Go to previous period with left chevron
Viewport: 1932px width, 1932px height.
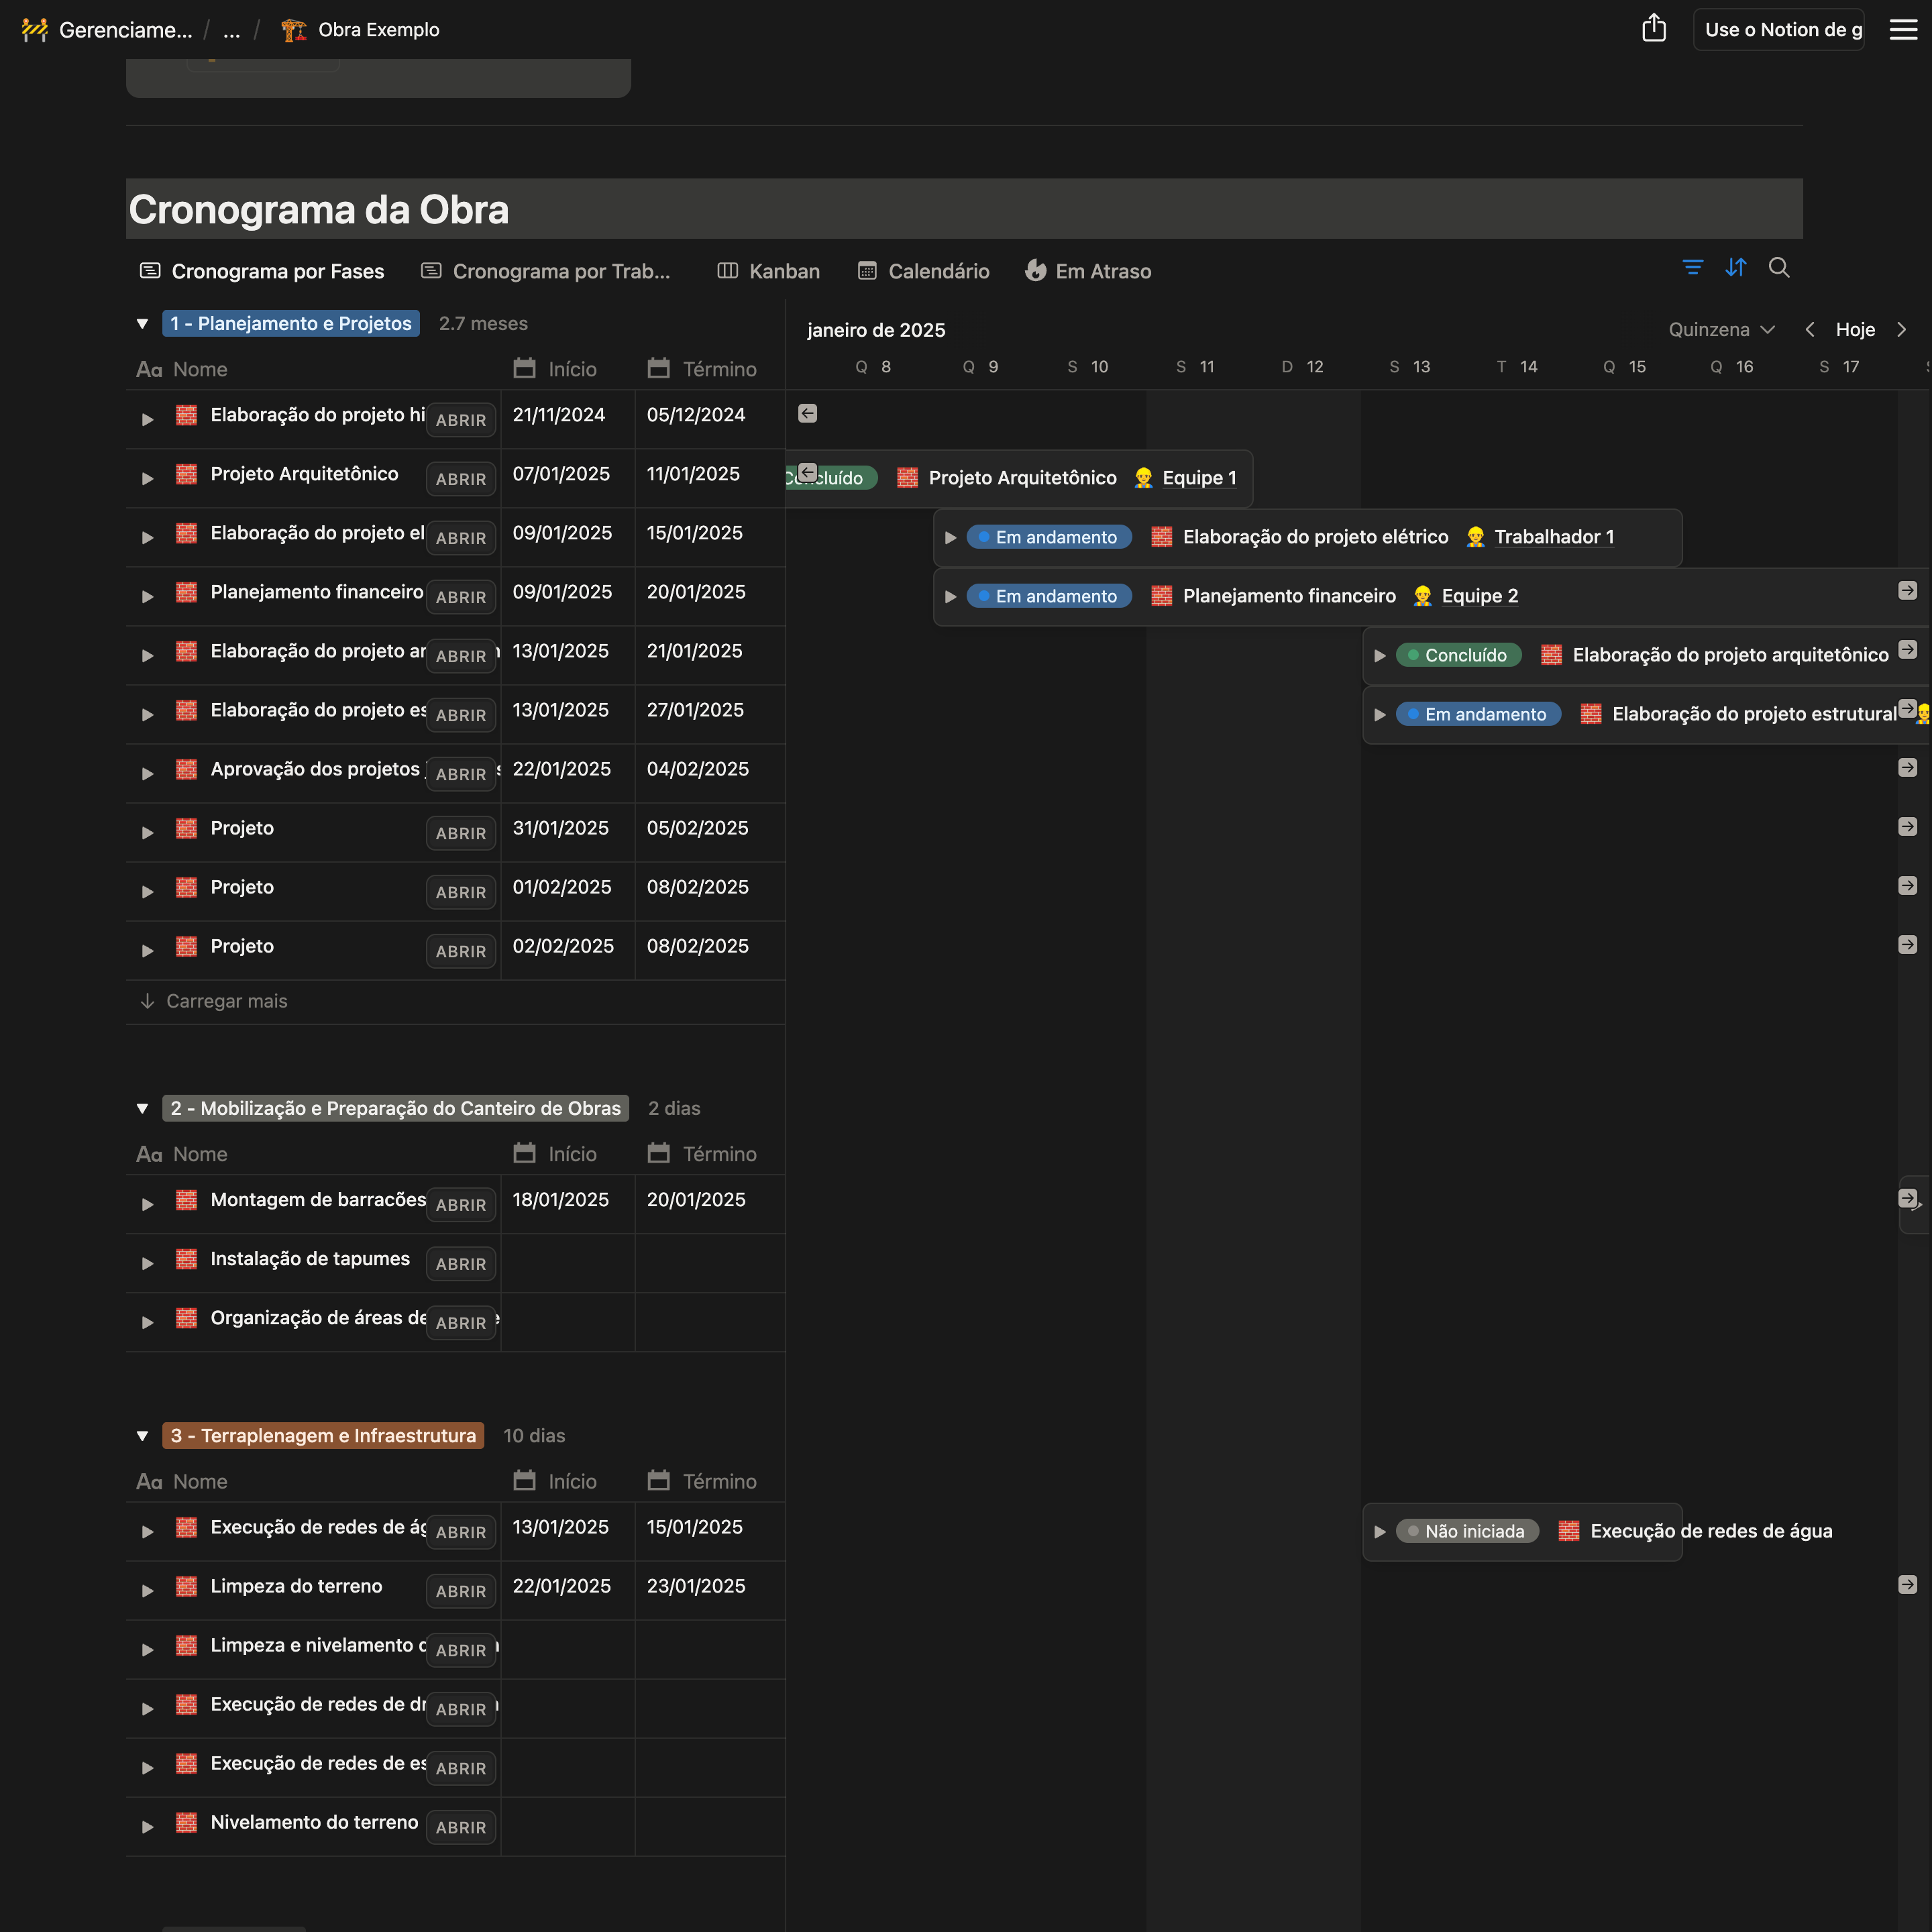(1809, 330)
